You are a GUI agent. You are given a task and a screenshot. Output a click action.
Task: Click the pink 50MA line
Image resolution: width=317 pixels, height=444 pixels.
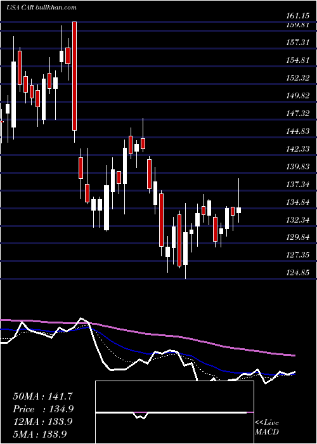147,335
